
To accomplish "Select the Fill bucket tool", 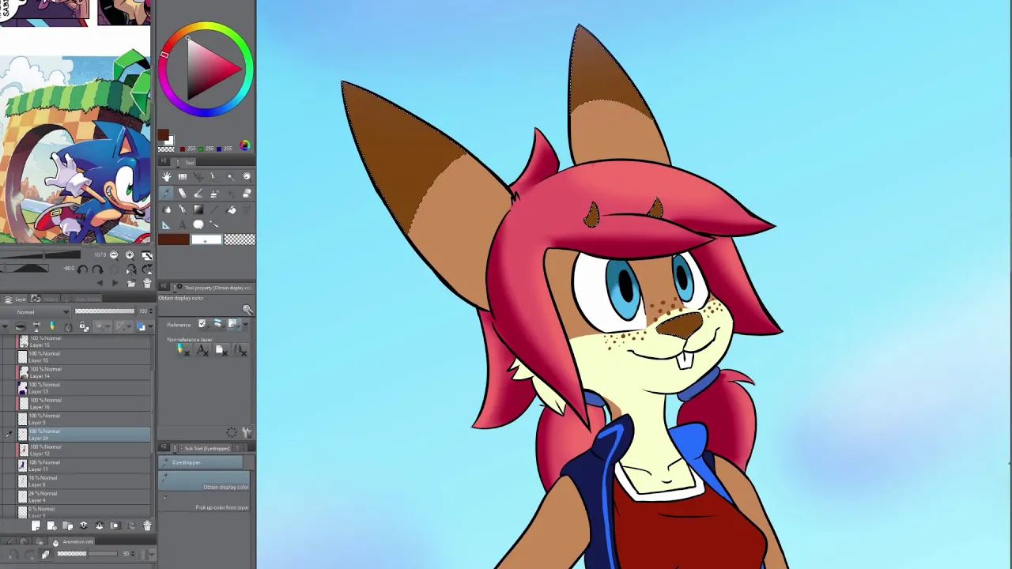I will (x=231, y=210).
